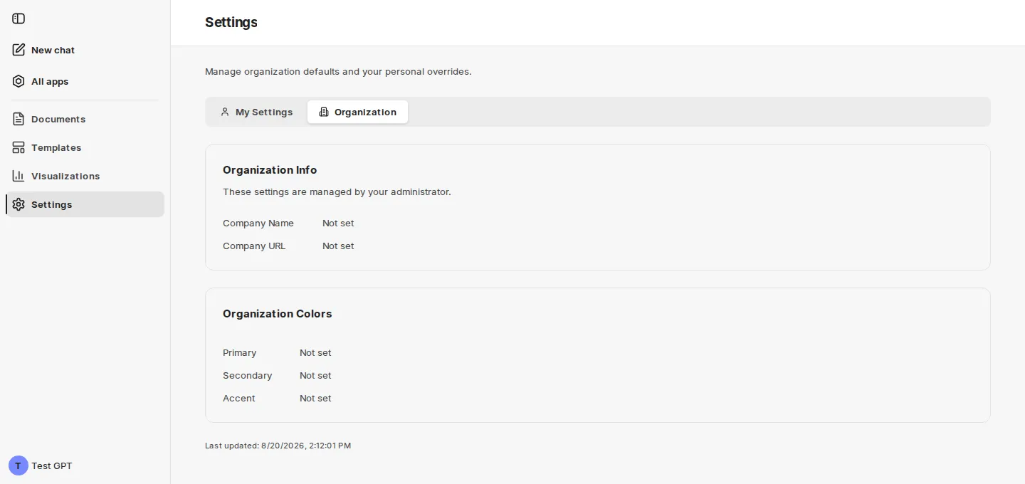The height and width of the screenshot is (484, 1025).
Task: Open the Templates section
Action: pos(85,147)
